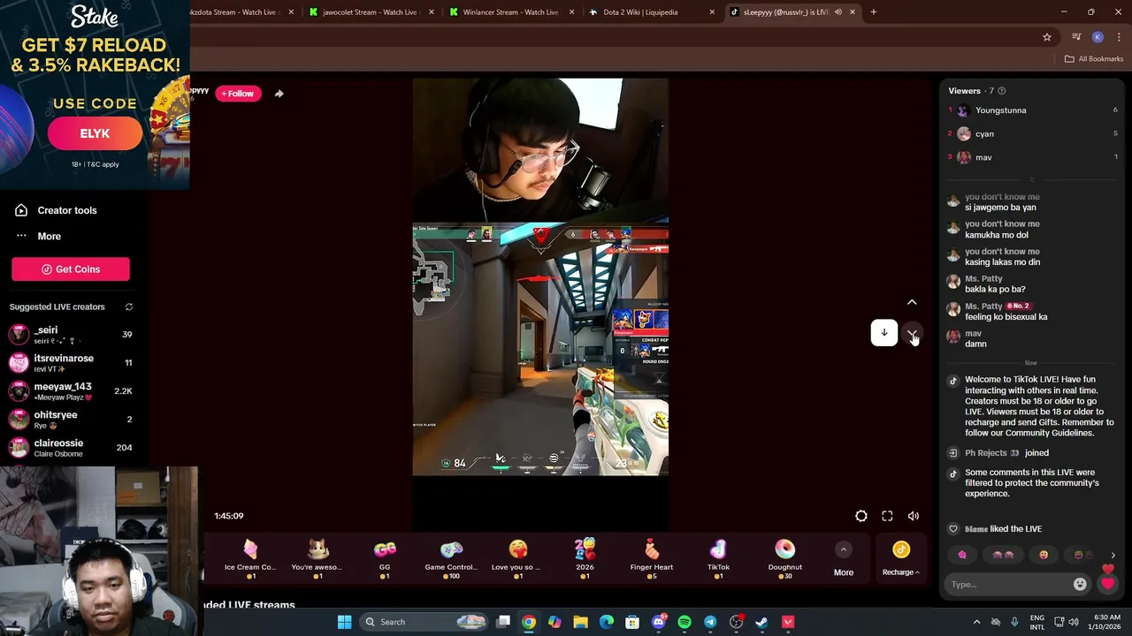Open the Recharge coins menu
Viewport: 1132px width, 636px height.
901,560
